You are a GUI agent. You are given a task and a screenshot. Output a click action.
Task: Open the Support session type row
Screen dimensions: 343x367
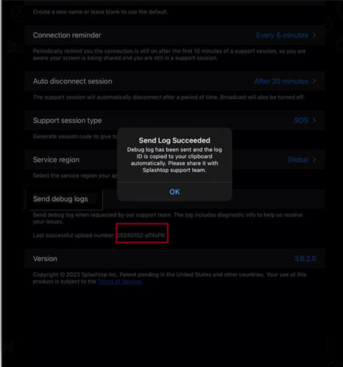(x=175, y=120)
